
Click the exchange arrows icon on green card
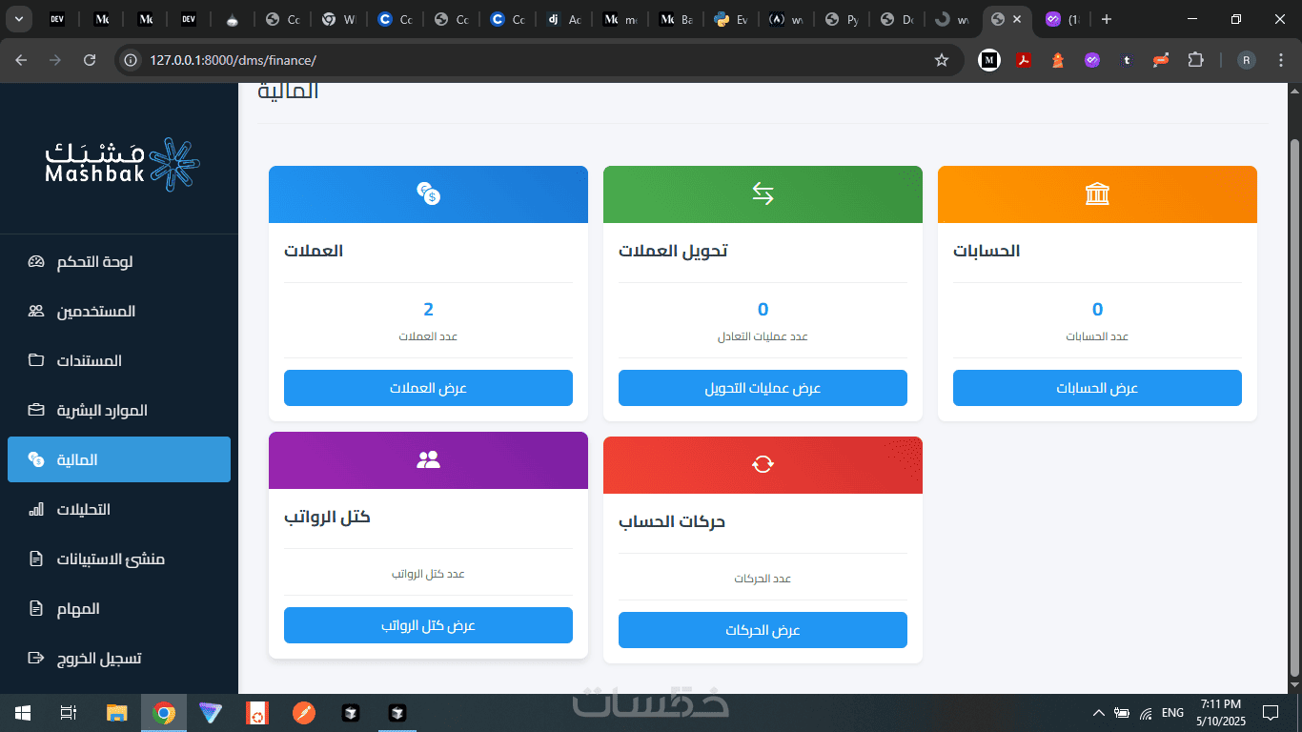[x=763, y=194]
